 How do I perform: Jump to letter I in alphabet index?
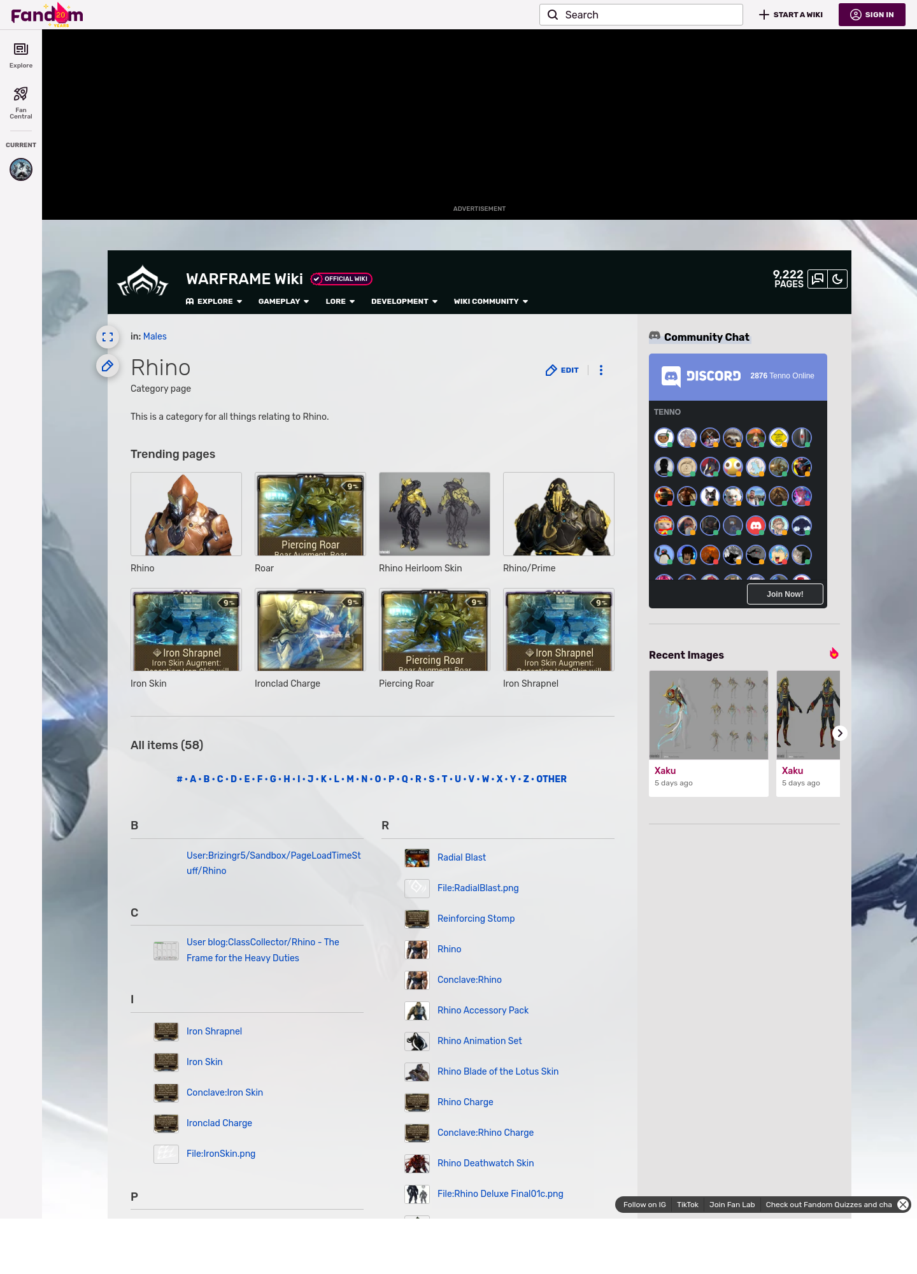coord(299,779)
